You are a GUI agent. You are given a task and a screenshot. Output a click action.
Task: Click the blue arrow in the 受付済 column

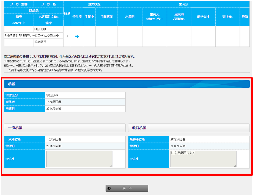[77, 36]
